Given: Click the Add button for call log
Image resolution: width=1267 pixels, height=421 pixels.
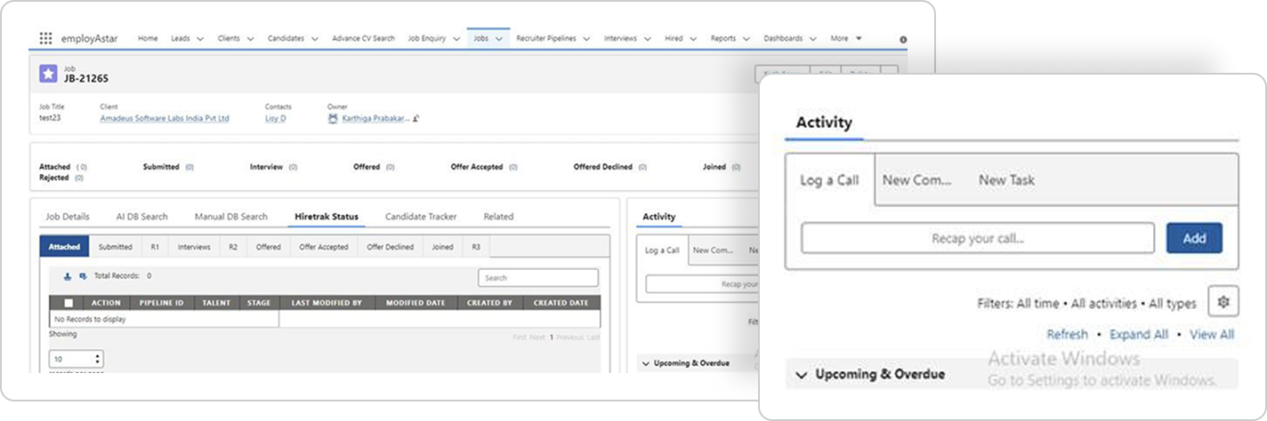Looking at the screenshot, I should pyautogui.click(x=1194, y=238).
